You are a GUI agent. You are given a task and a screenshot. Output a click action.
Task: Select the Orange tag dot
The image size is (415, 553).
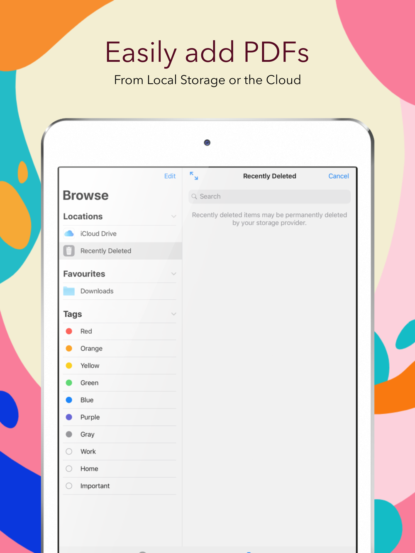tap(69, 348)
